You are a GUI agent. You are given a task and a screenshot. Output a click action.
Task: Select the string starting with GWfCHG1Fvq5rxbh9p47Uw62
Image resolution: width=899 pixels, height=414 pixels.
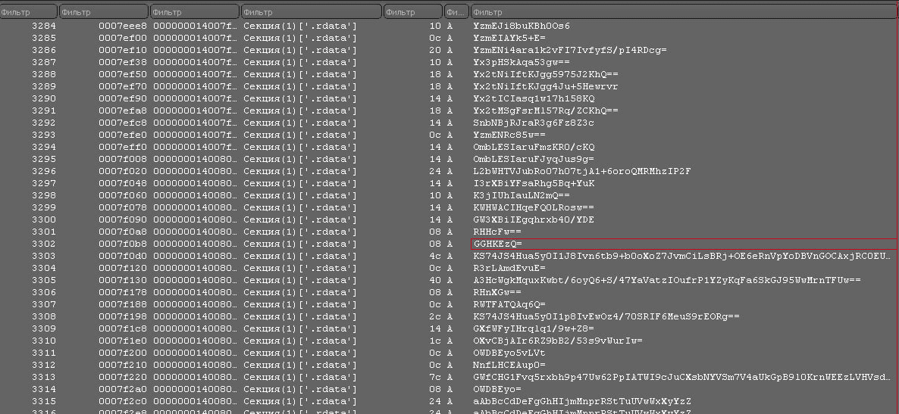pyautogui.click(x=682, y=378)
